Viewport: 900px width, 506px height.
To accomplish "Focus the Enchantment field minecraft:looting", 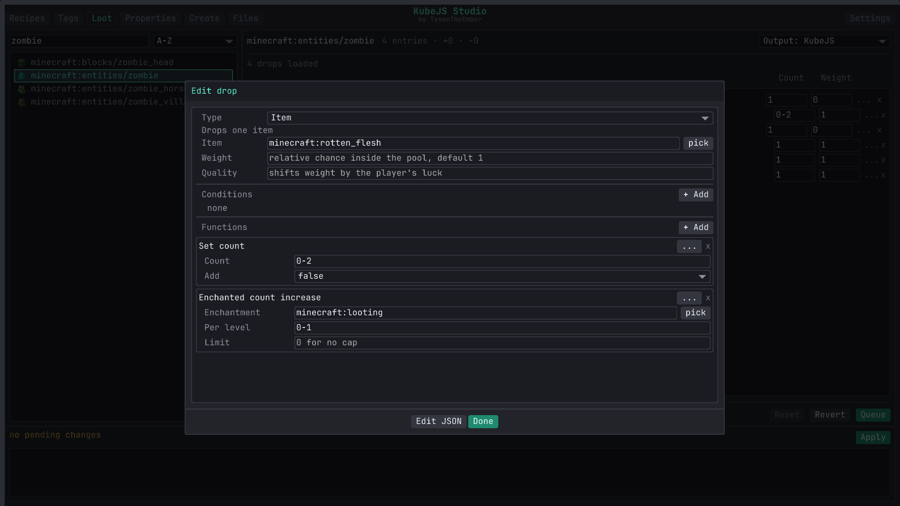I will click(486, 313).
